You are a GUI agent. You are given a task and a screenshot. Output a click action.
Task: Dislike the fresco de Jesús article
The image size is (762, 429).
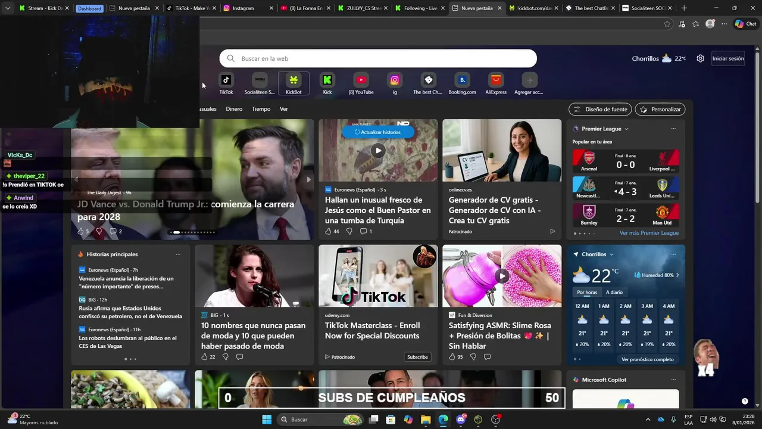[349, 231]
